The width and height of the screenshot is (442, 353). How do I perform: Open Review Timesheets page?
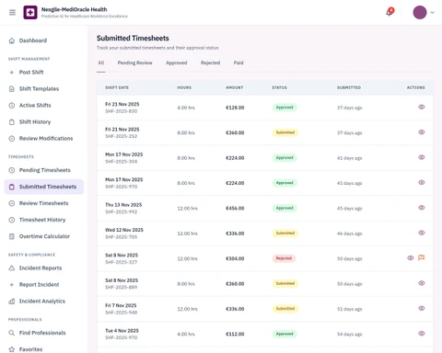click(x=44, y=203)
